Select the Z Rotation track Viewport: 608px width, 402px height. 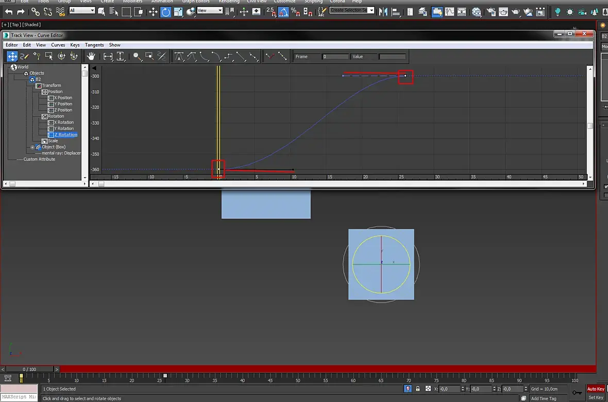point(65,135)
